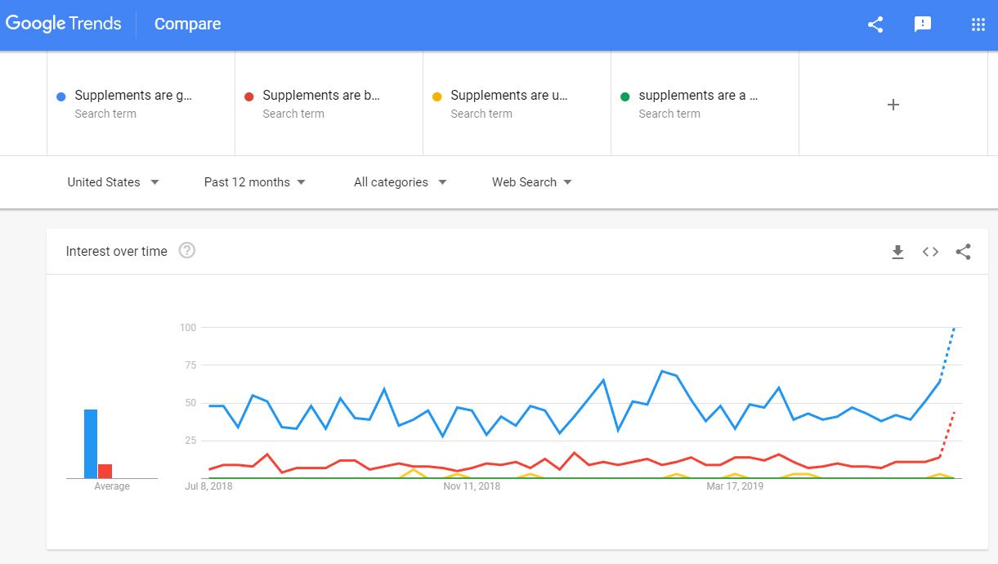Download the Interest over time chart

(897, 252)
